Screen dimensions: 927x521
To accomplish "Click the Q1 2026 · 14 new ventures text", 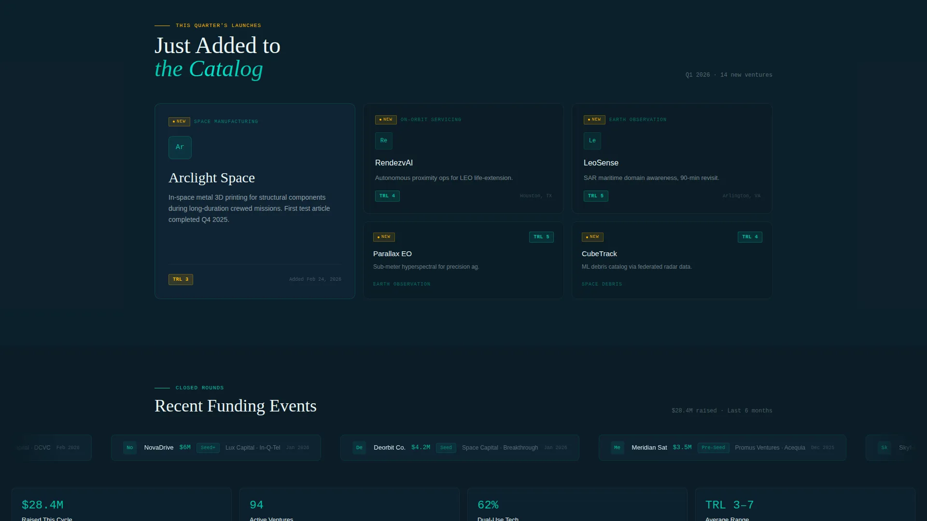I will click(729, 75).
